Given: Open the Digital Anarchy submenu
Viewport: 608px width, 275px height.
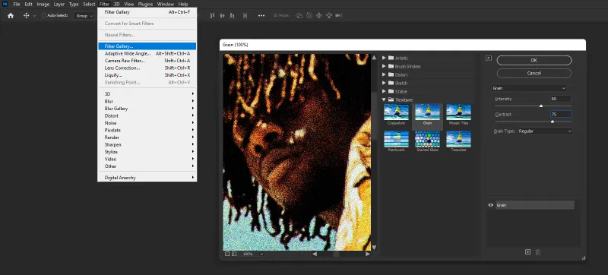Looking at the screenshot, I should coord(147,178).
